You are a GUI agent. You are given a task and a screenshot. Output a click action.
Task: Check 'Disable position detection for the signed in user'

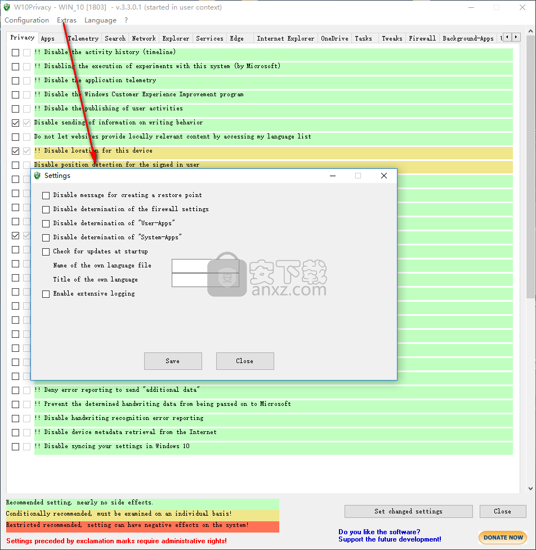15,165
